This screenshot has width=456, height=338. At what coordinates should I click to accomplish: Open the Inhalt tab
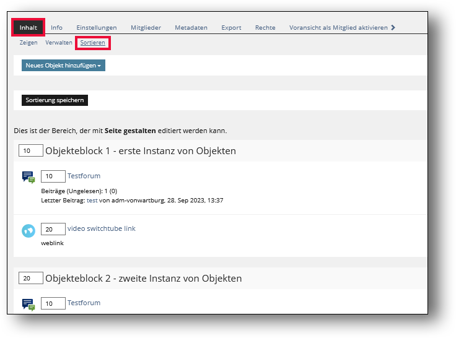tap(28, 28)
